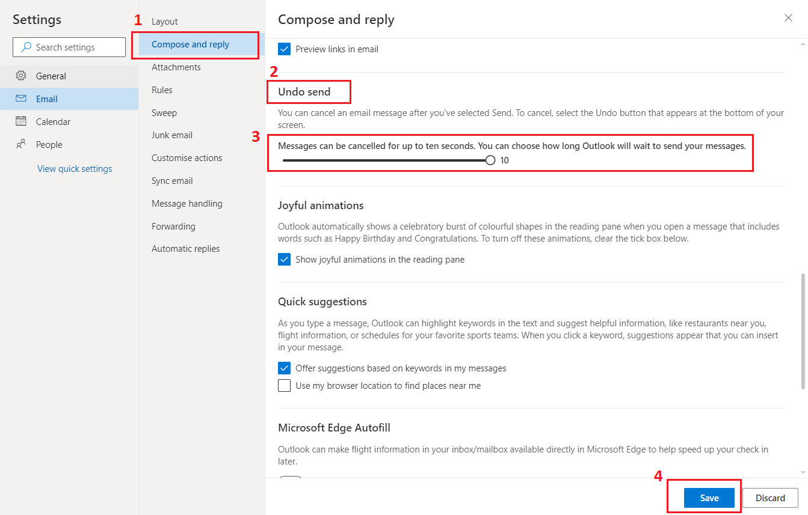
Task: Open Automatic replies settings
Action: click(184, 248)
